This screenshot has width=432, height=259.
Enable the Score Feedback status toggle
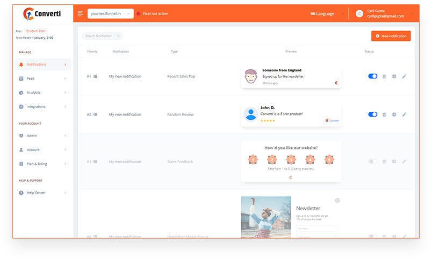click(373, 161)
